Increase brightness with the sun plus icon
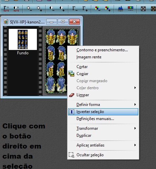156x169 pixels. (x=39, y=9)
